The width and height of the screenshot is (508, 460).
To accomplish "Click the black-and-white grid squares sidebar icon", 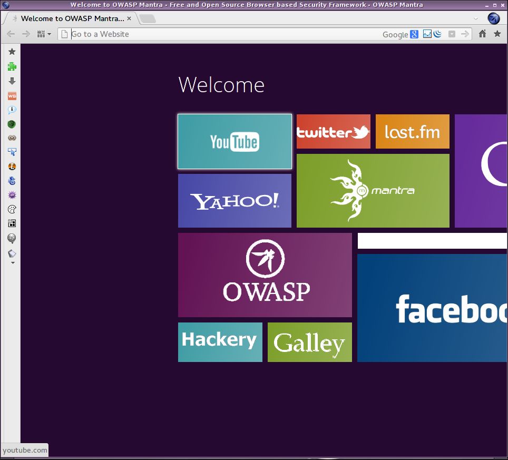I will [x=12, y=223].
